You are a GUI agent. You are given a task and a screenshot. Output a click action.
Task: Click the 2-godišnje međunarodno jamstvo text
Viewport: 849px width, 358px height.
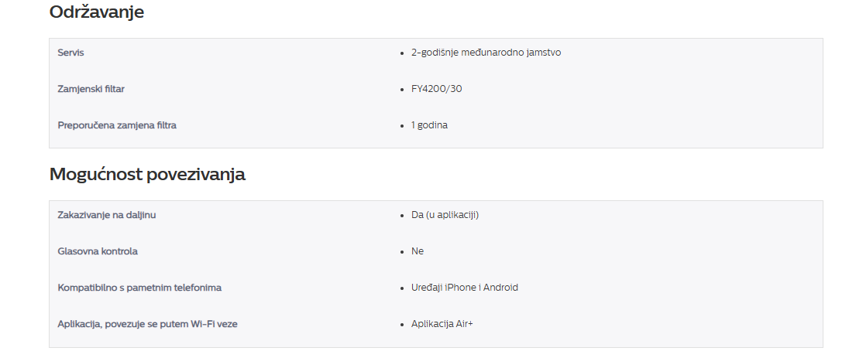(x=486, y=53)
